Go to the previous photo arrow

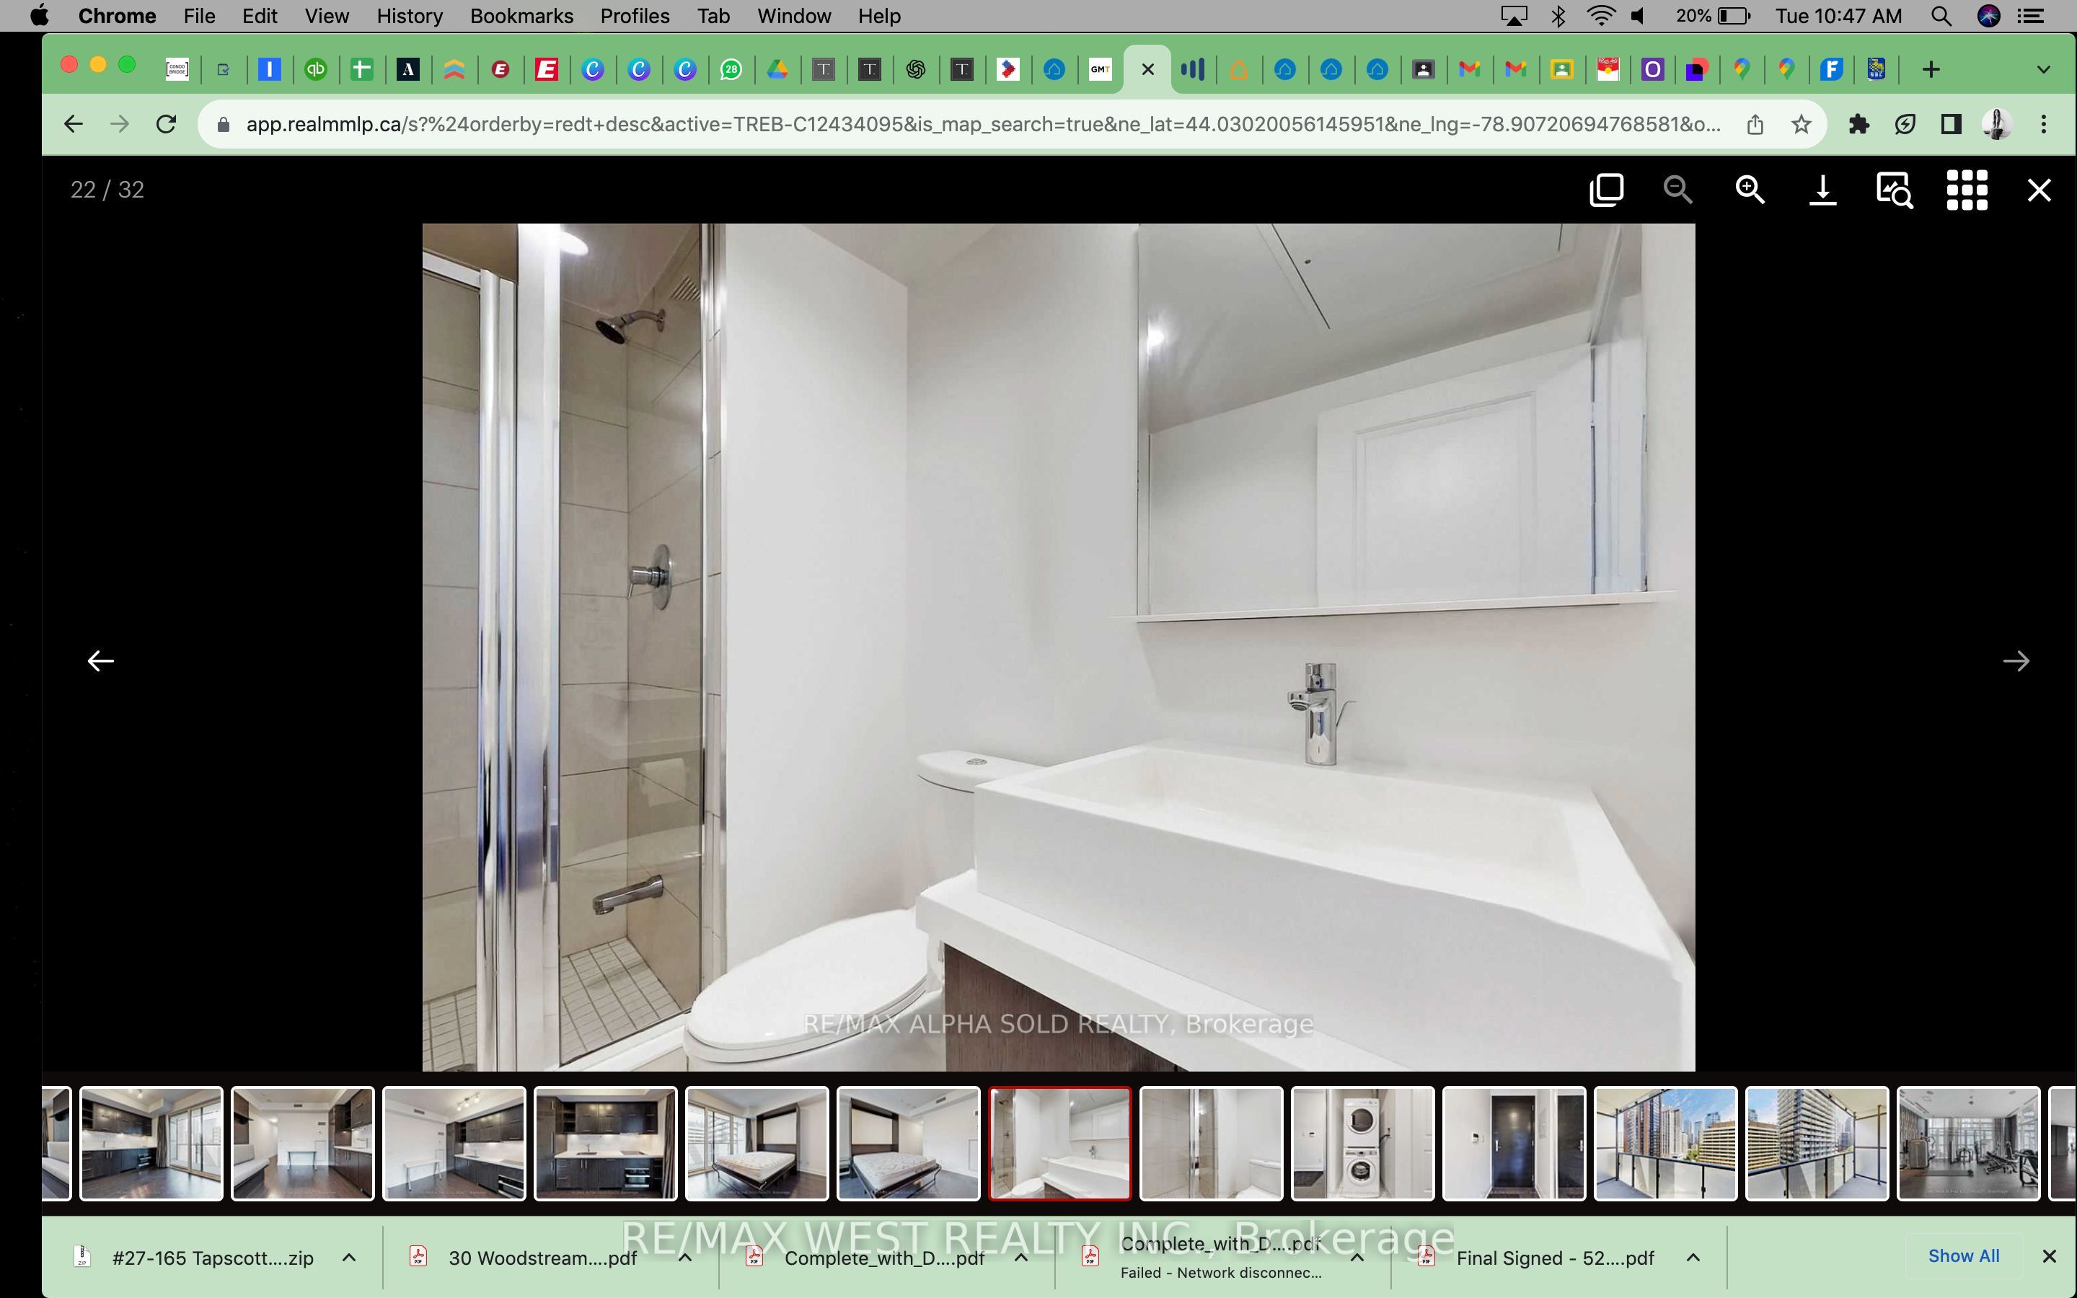[x=100, y=660]
